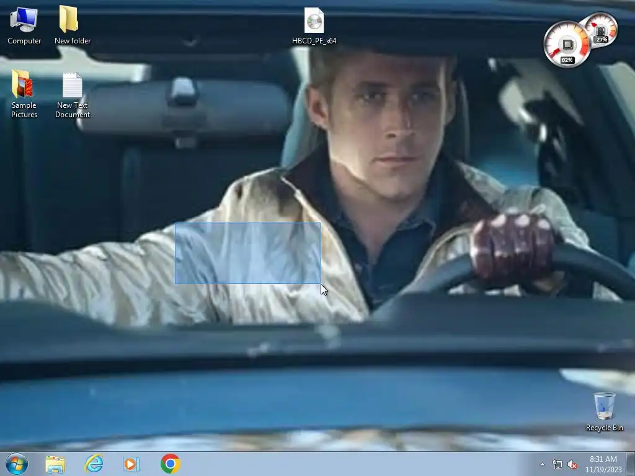Launch Windows Media Player from the taskbar
The height and width of the screenshot is (476, 635).
point(131,464)
